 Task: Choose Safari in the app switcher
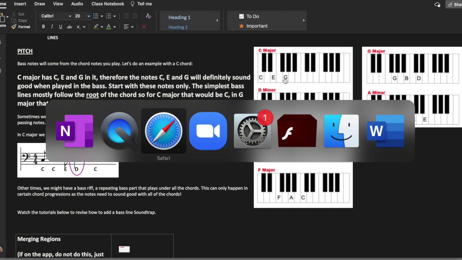point(164,131)
